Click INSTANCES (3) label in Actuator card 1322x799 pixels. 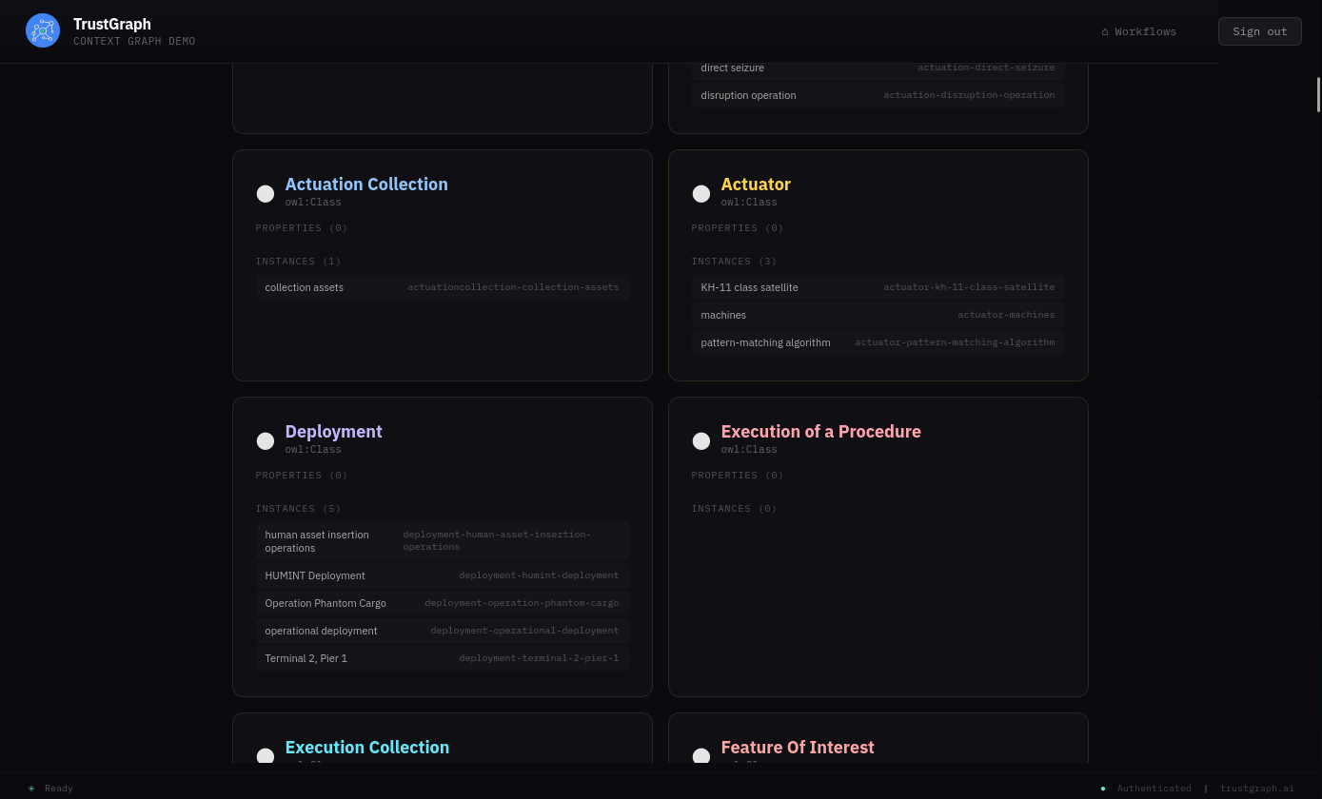pyautogui.click(x=735, y=262)
